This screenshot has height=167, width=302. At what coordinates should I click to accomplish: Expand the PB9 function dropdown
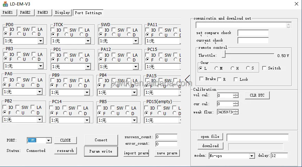click(87, 92)
